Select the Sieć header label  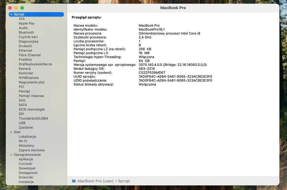17,132
